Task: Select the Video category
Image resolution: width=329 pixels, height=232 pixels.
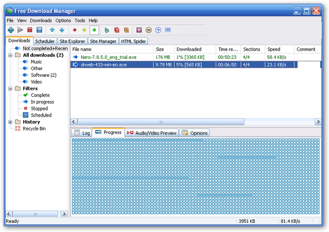Action: (37, 82)
